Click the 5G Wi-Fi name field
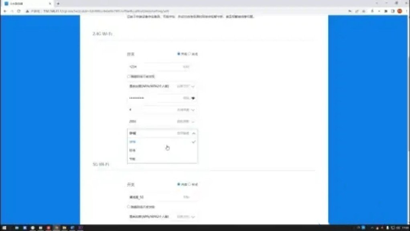The height and width of the screenshot is (231, 410). 162,197
